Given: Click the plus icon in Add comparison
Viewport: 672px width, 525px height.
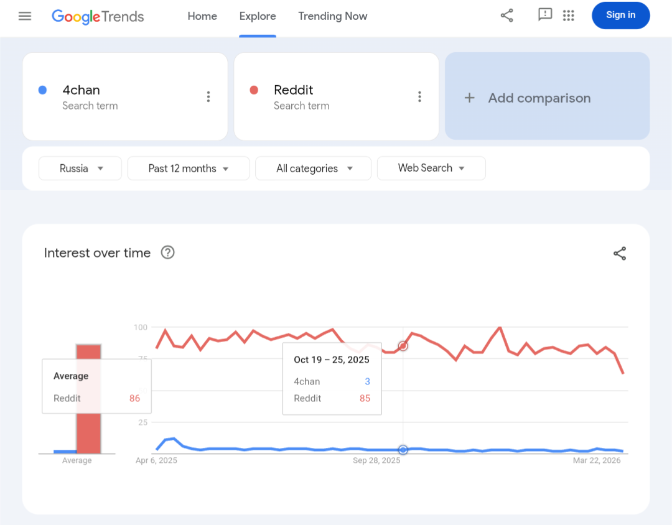Looking at the screenshot, I should (470, 98).
